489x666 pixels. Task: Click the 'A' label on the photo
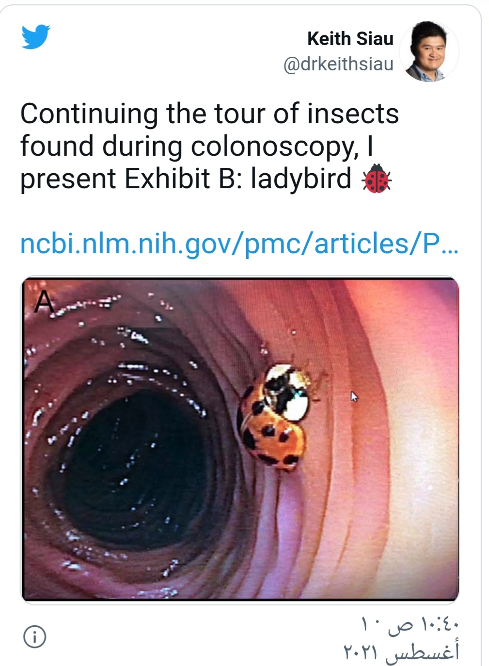(x=45, y=302)
